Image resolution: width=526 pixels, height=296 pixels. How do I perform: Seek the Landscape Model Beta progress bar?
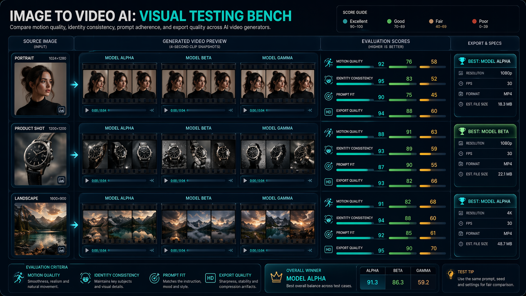click(x=206, y=250)
